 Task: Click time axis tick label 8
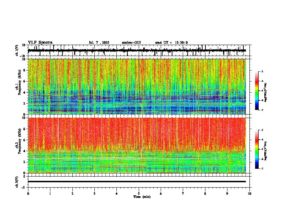click(205, 194)
